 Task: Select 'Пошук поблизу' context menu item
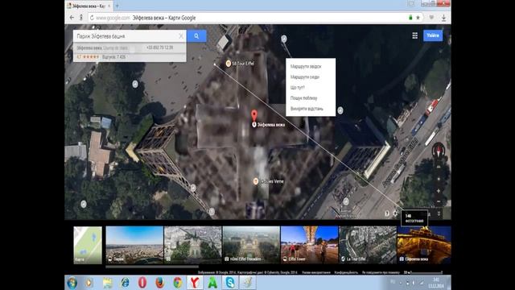(x=304, y=98)
